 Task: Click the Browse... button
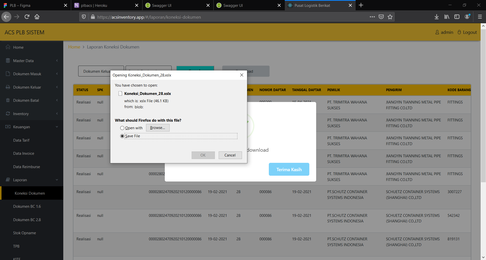[157, 128]
